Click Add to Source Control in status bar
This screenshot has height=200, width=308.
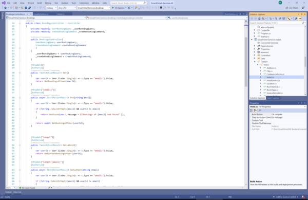[285, 197]
